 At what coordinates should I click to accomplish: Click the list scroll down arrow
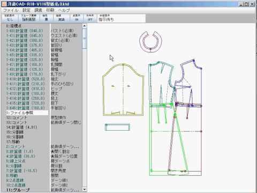pyautogui.click(x=85, y=189)
